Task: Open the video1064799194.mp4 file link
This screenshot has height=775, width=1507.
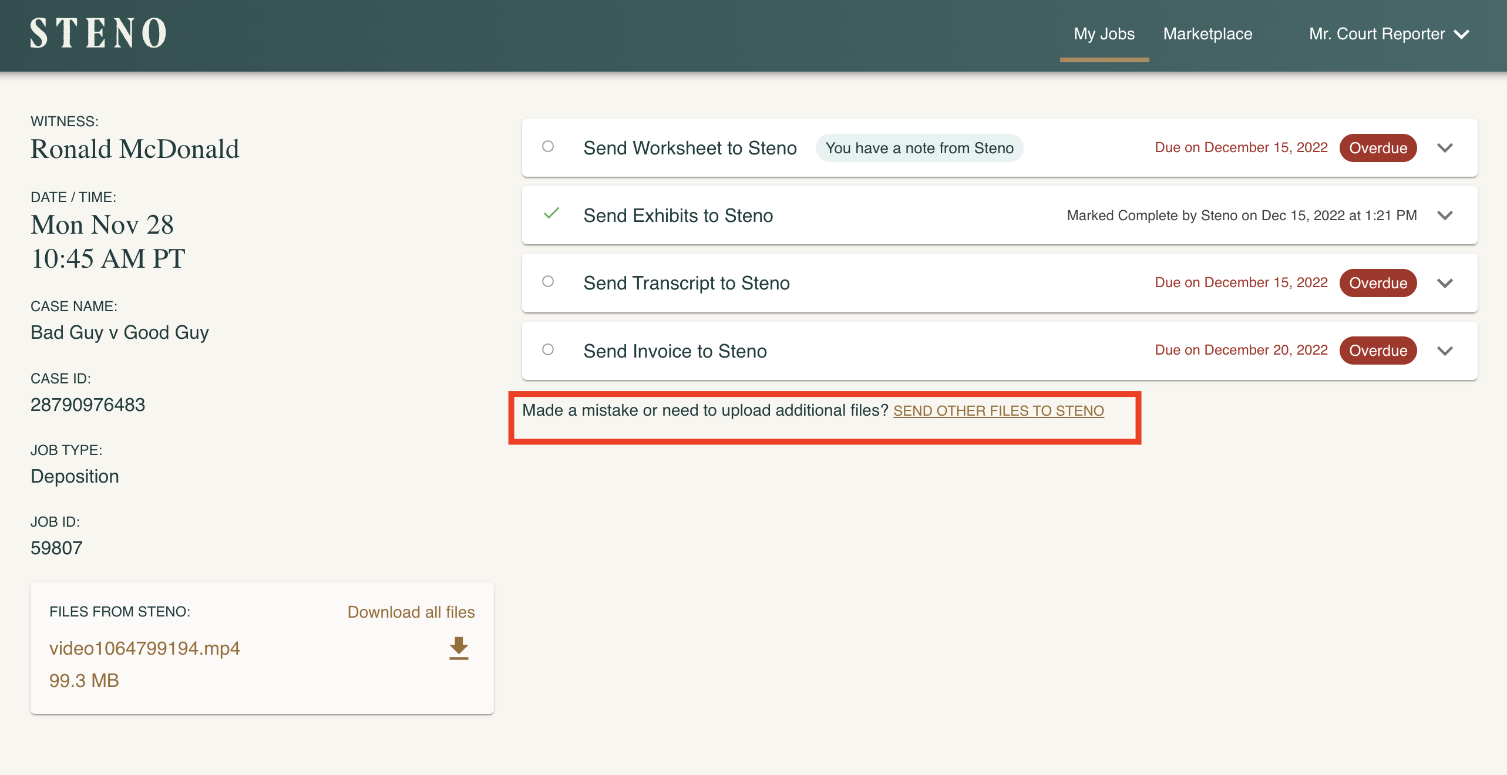Action: pyautogui.click(x=144, y=648)
